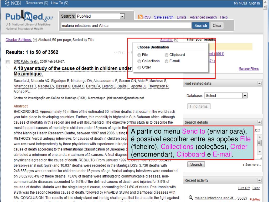
Task: Select the E-mail destination radio button
Action: click(166, 61)
